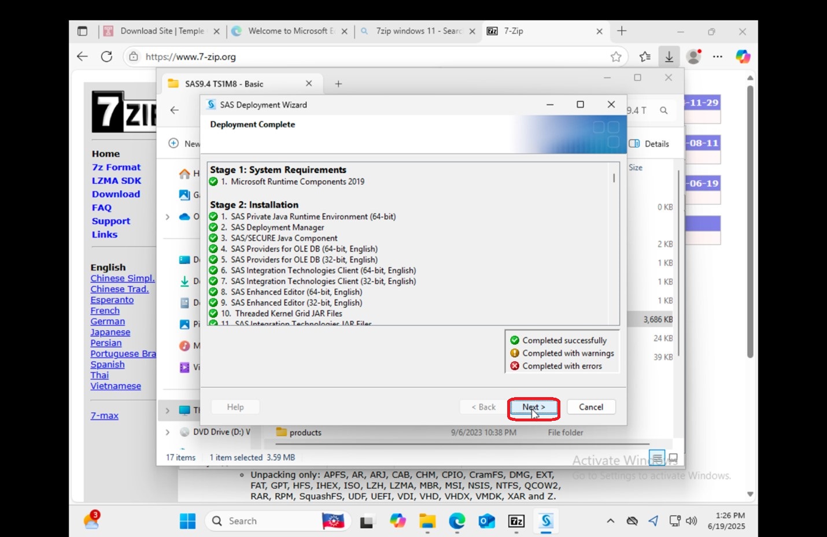The width and height of the screenshot is (827, 537).
Task: Open SAS icon in the taskbar
Action: [x=546, y=521]
